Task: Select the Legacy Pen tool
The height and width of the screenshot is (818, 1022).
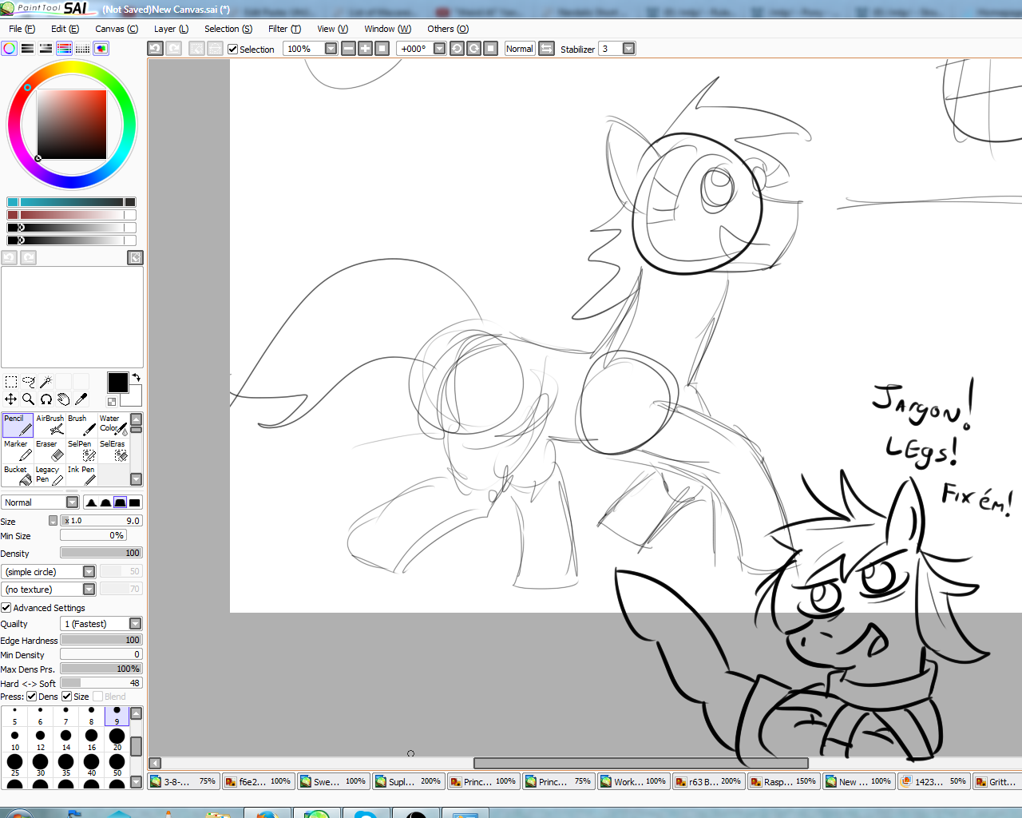Action: pyautogui.click(x=50, y=475)
